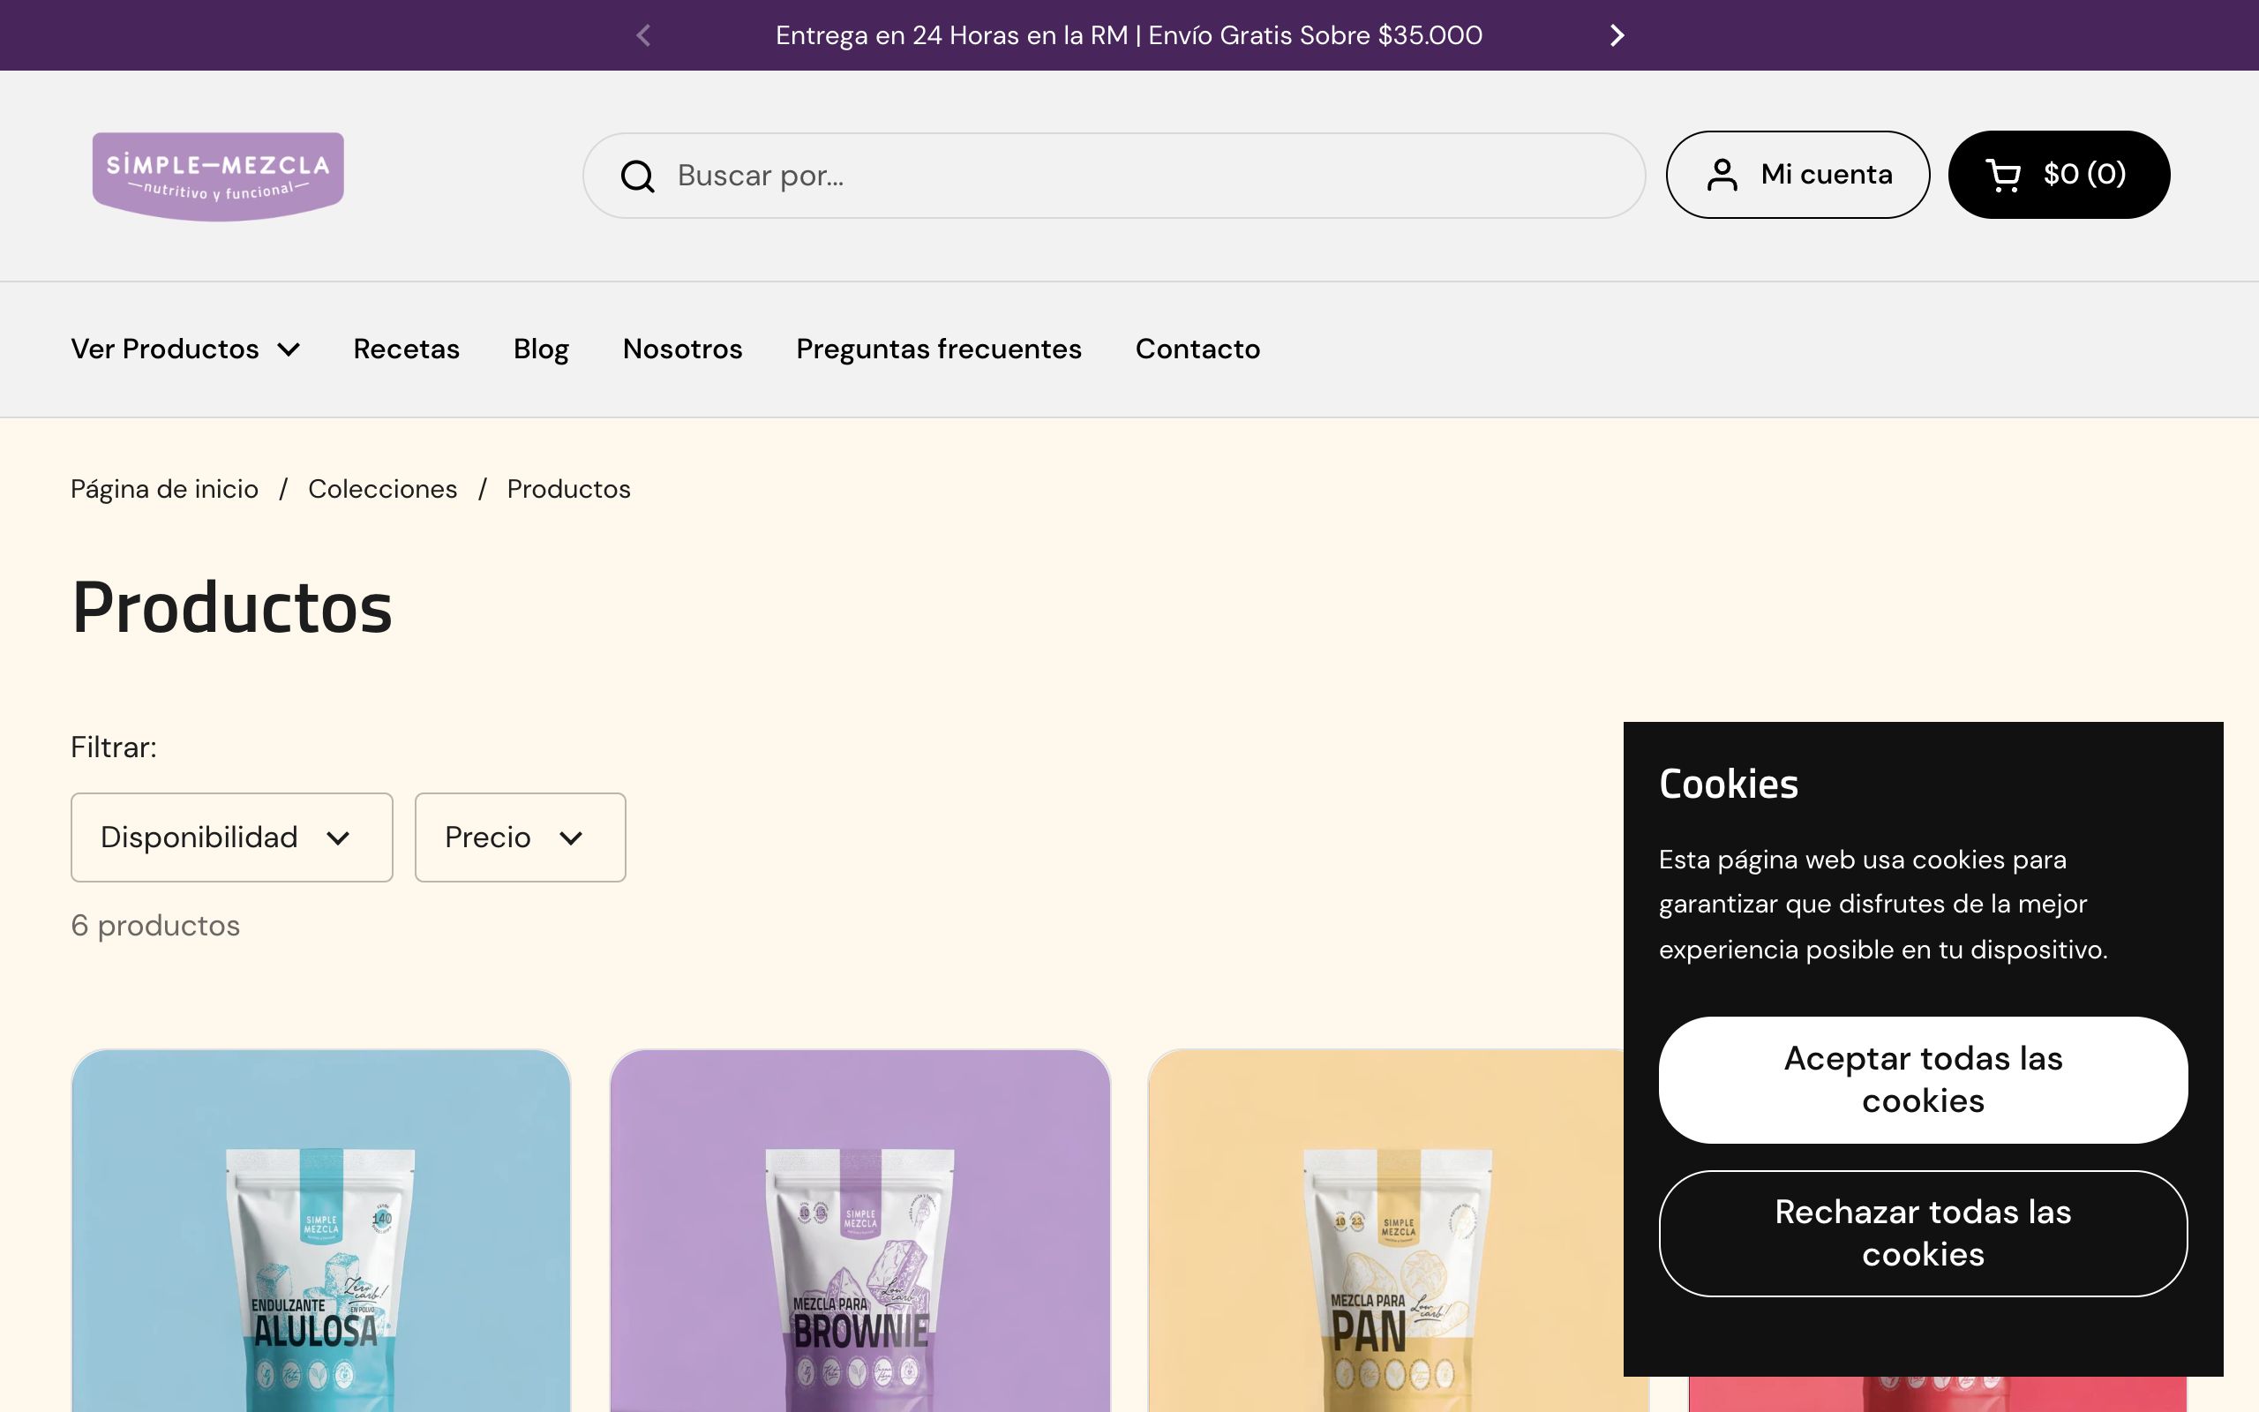The width and height of the screenshot is (2259, 1412).
Task: Click the Colecciones breadcrumb link
Action: click(x=382, y=489)
